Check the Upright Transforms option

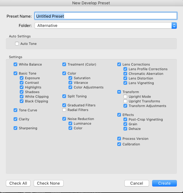click(125, 101)
